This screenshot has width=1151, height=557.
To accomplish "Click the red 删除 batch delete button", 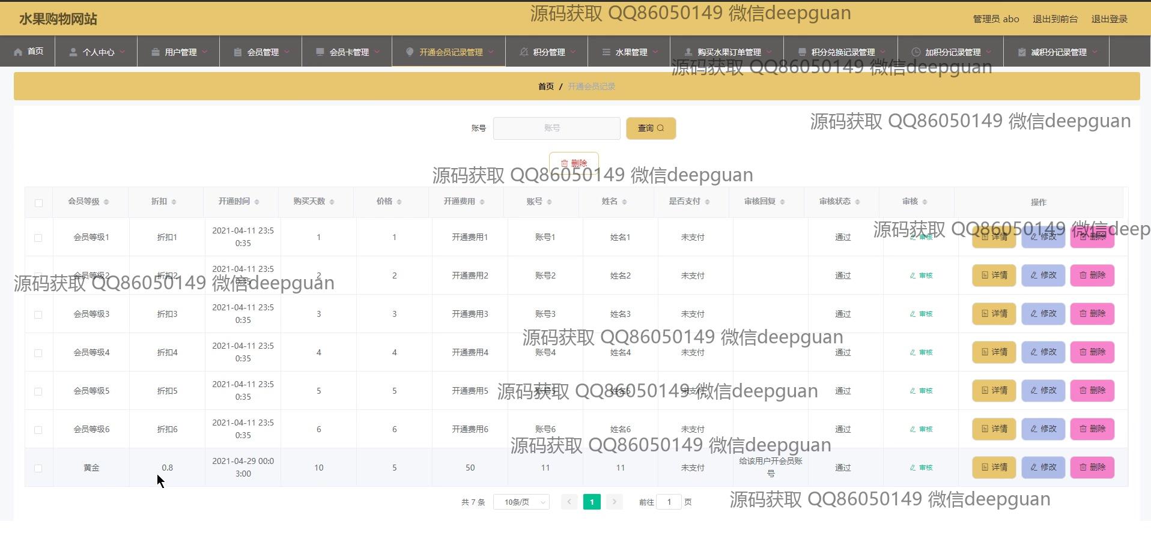I will click(x=573, y=163).
